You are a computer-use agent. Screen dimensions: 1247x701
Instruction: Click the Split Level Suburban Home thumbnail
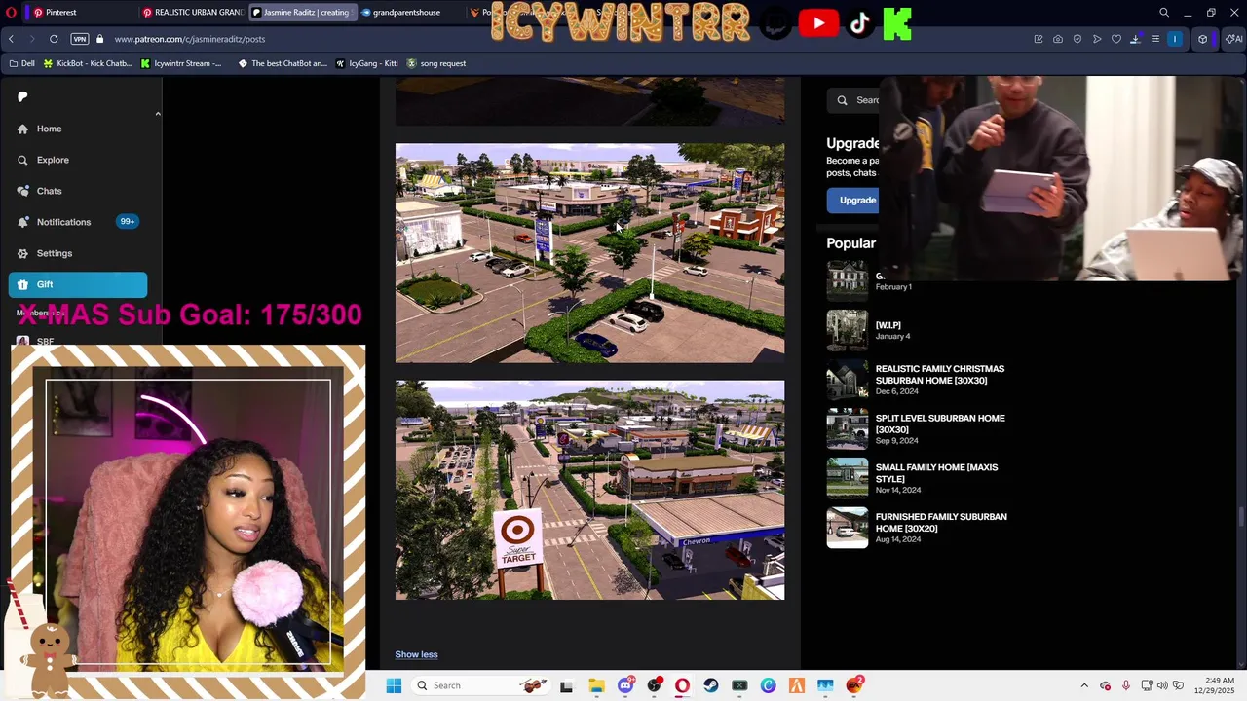pos(847,428)
